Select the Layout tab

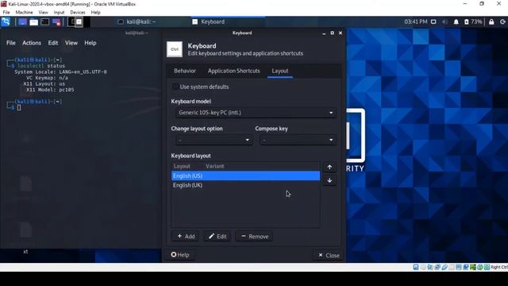[280, 71]
